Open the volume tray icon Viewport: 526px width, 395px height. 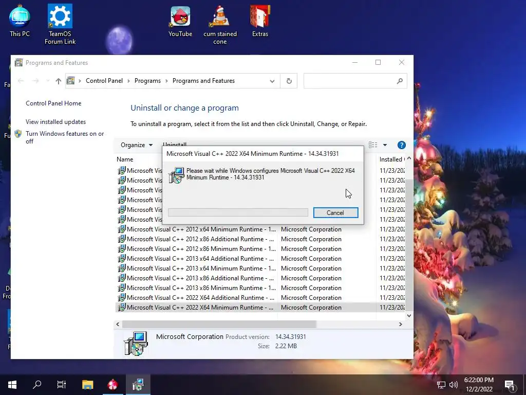453,385
